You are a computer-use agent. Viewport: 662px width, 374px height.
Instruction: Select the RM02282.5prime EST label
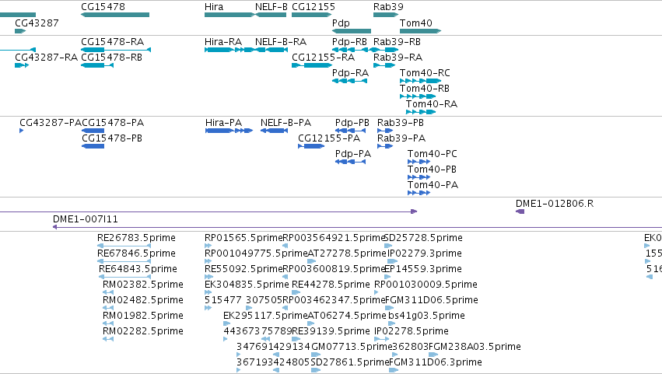point(143,332)
